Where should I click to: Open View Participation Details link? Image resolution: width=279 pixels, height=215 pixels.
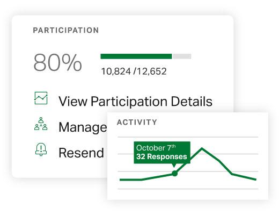pos(135,102)
